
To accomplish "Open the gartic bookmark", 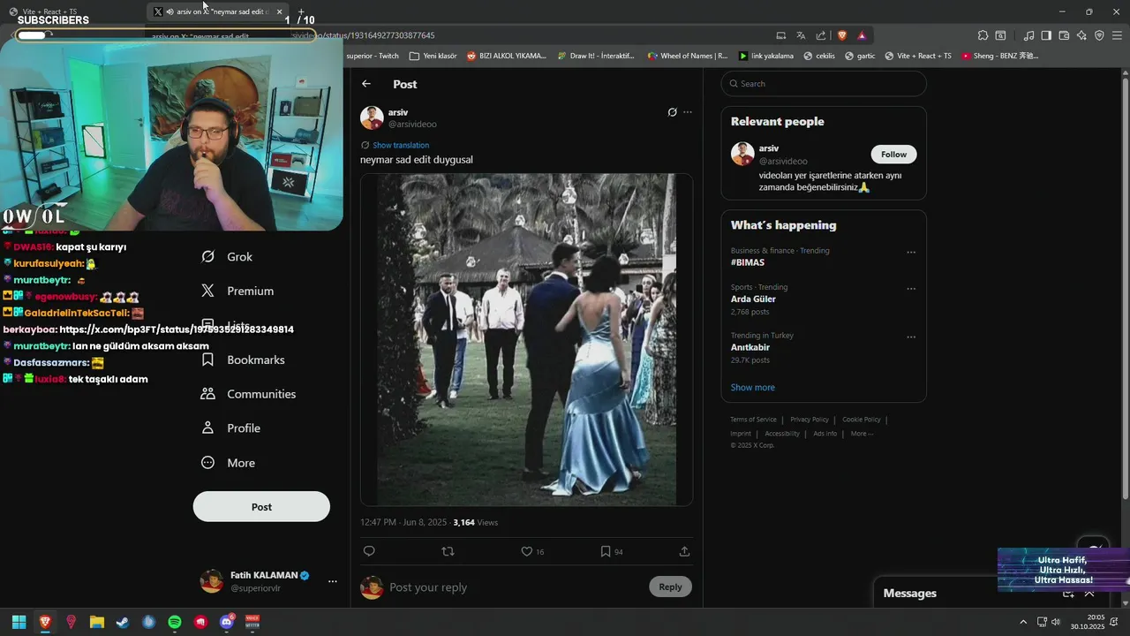I will 860,56.
